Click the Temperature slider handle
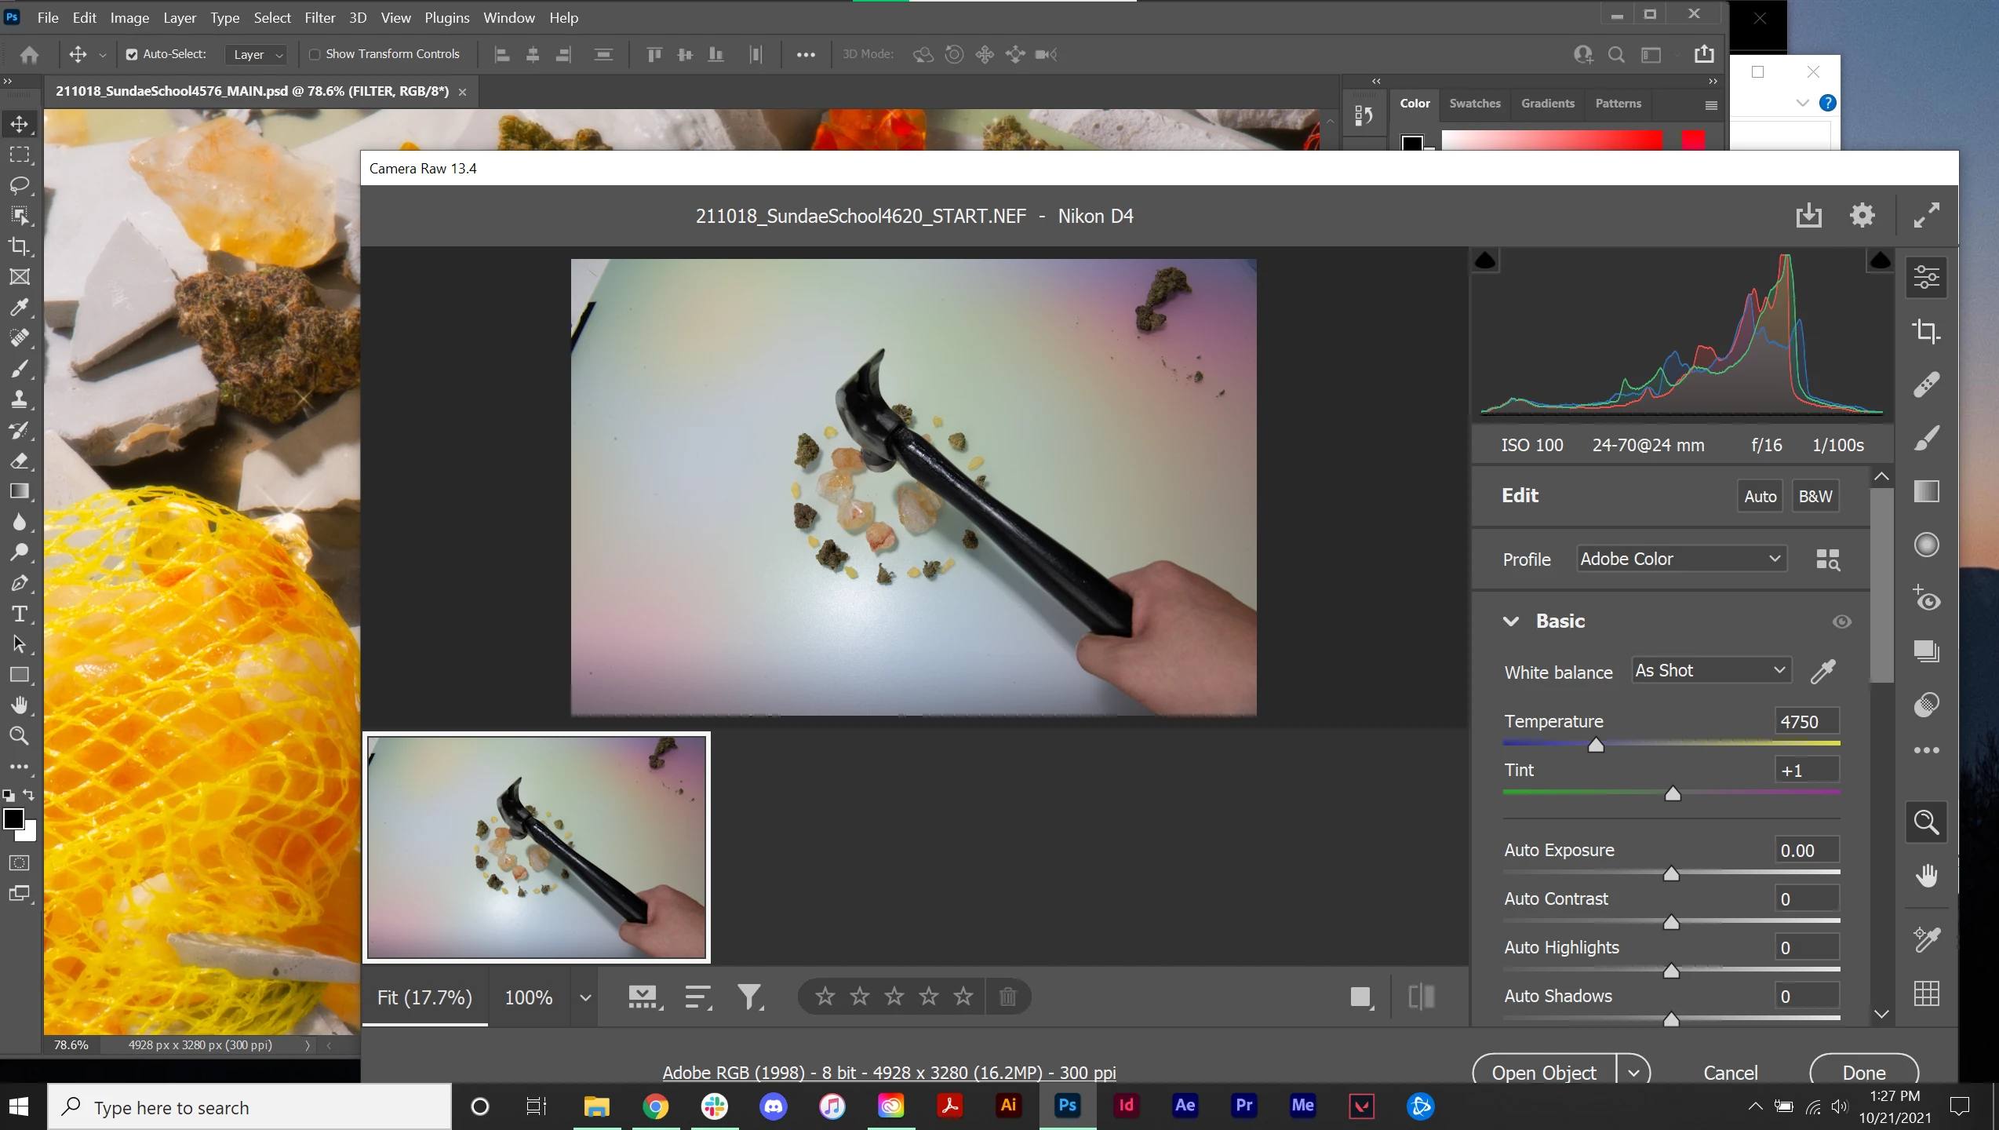The image size is (1999, 1130). (1596, 745)
